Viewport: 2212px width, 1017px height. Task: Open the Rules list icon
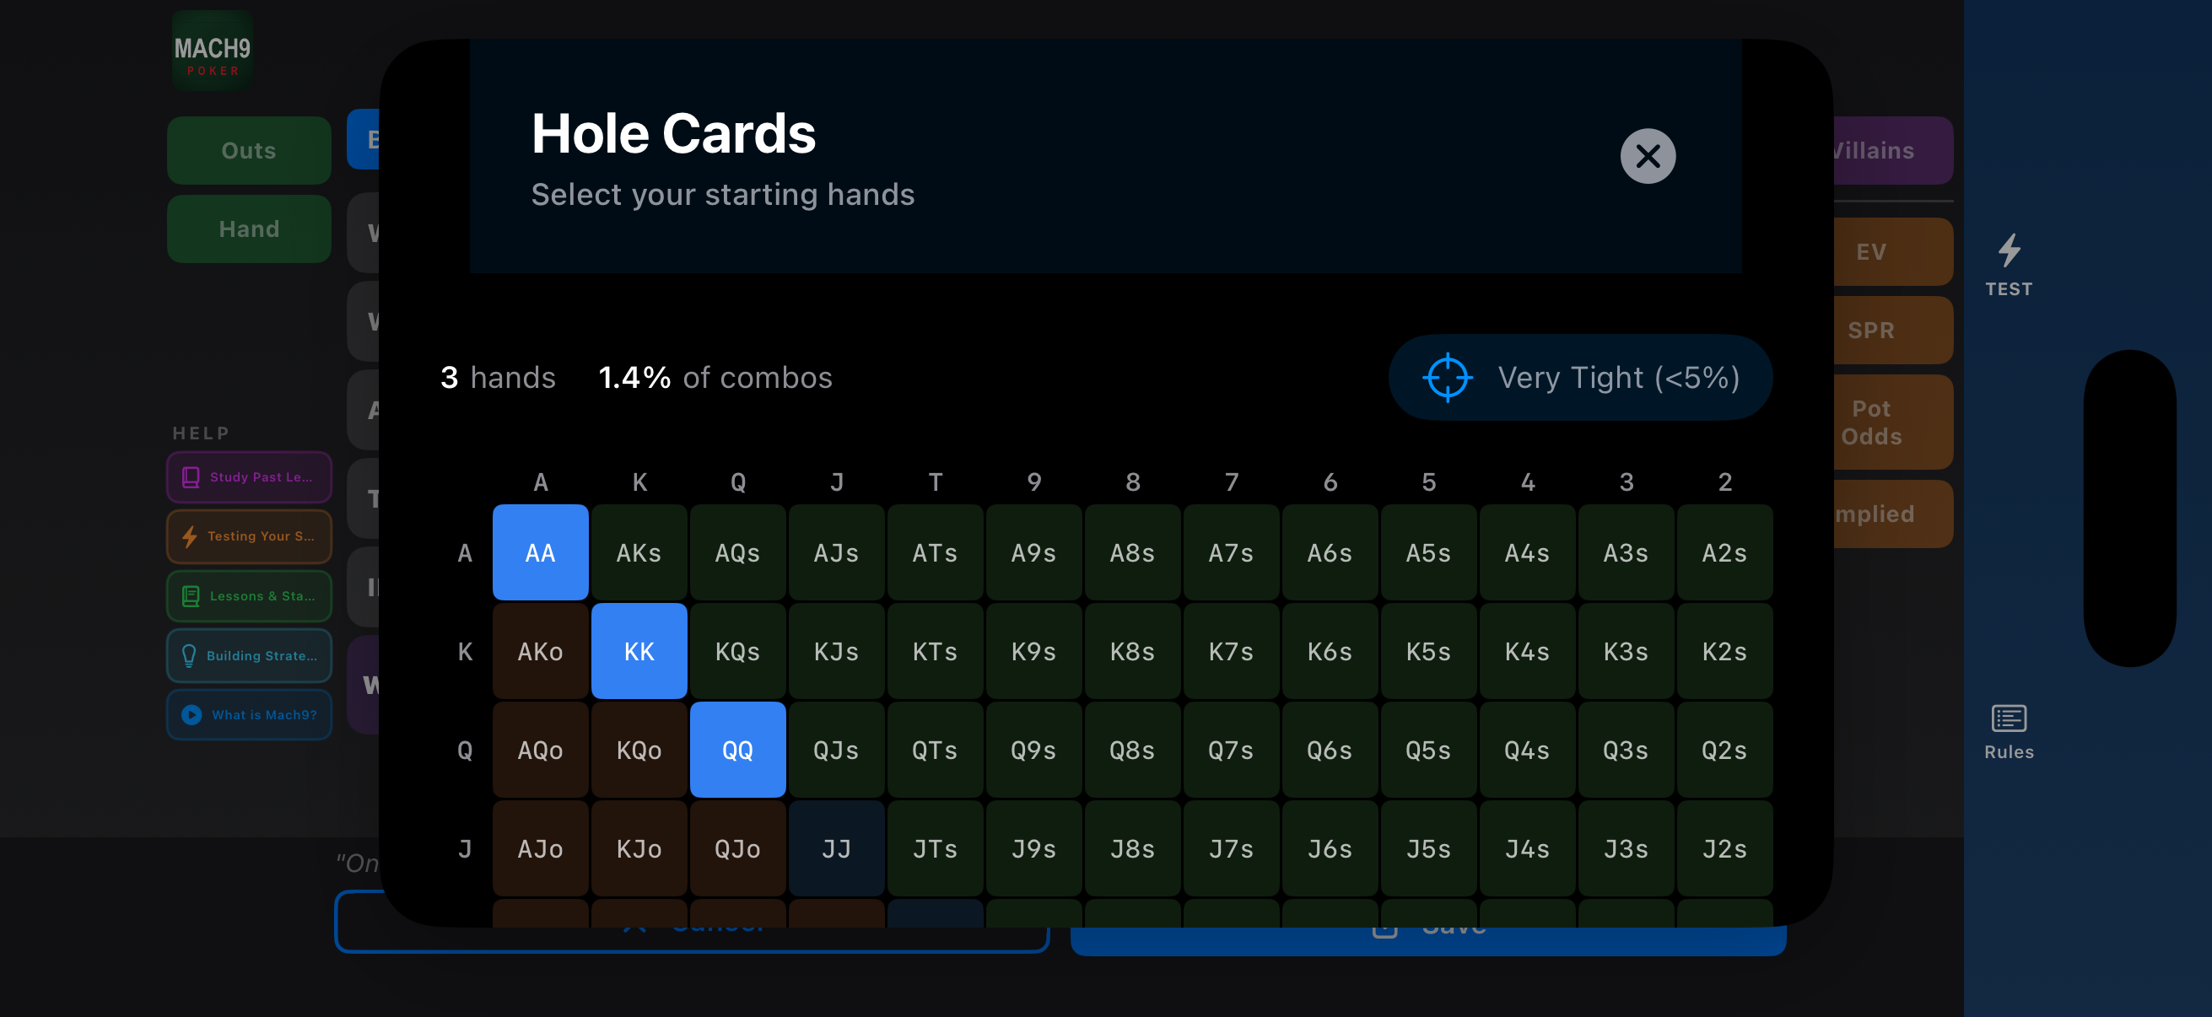(x=2009, y=718)
